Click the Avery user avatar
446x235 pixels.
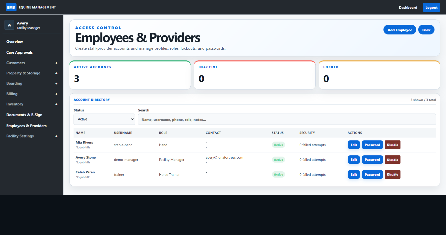[10, 25]
